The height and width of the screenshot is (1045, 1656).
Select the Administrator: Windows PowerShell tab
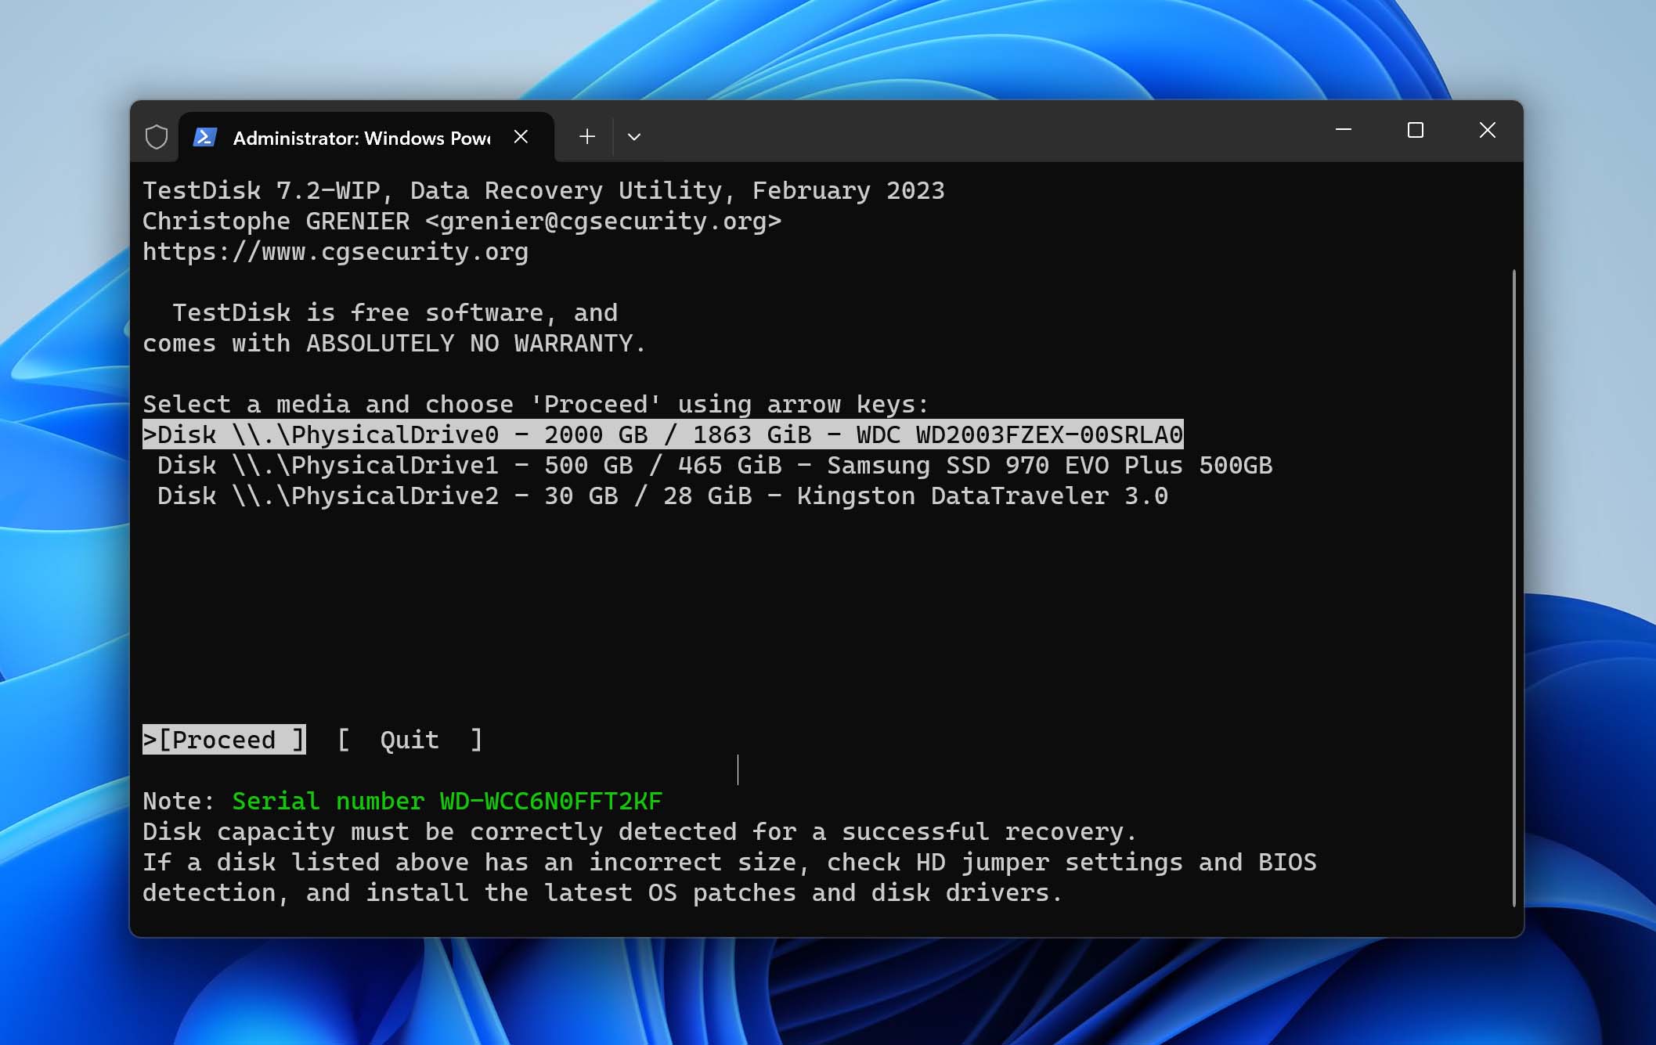click(366, 137)
